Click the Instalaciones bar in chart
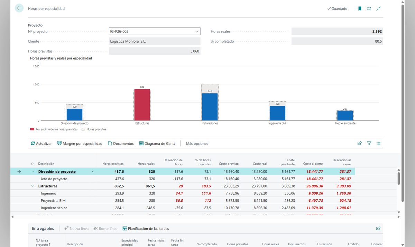Screen dimensions: 415x247 [210, 107]
